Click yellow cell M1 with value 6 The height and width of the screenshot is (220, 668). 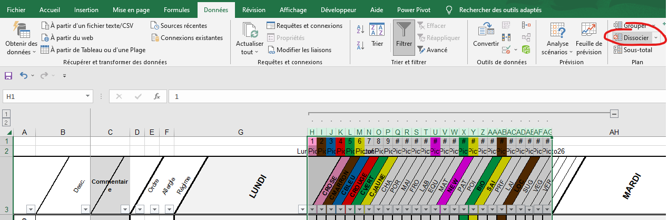point(359,141)
